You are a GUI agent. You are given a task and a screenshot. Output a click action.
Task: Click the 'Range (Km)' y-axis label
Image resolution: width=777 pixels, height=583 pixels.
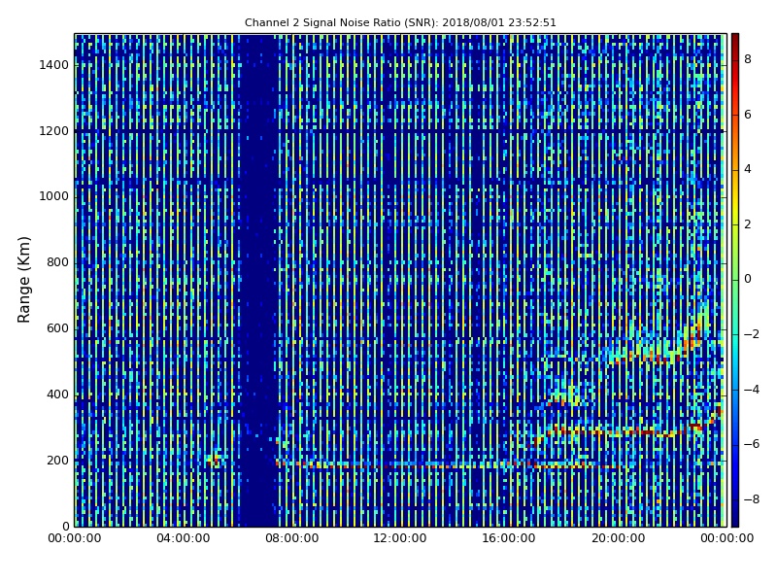(23, 280)
